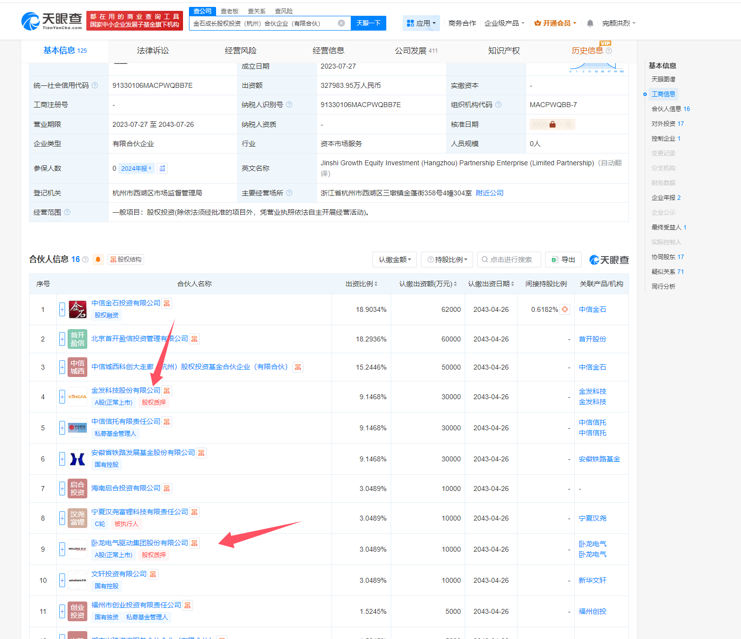
Task: Open the 附近公司 link
Action: pyautogui.click(x=490, y=193)
